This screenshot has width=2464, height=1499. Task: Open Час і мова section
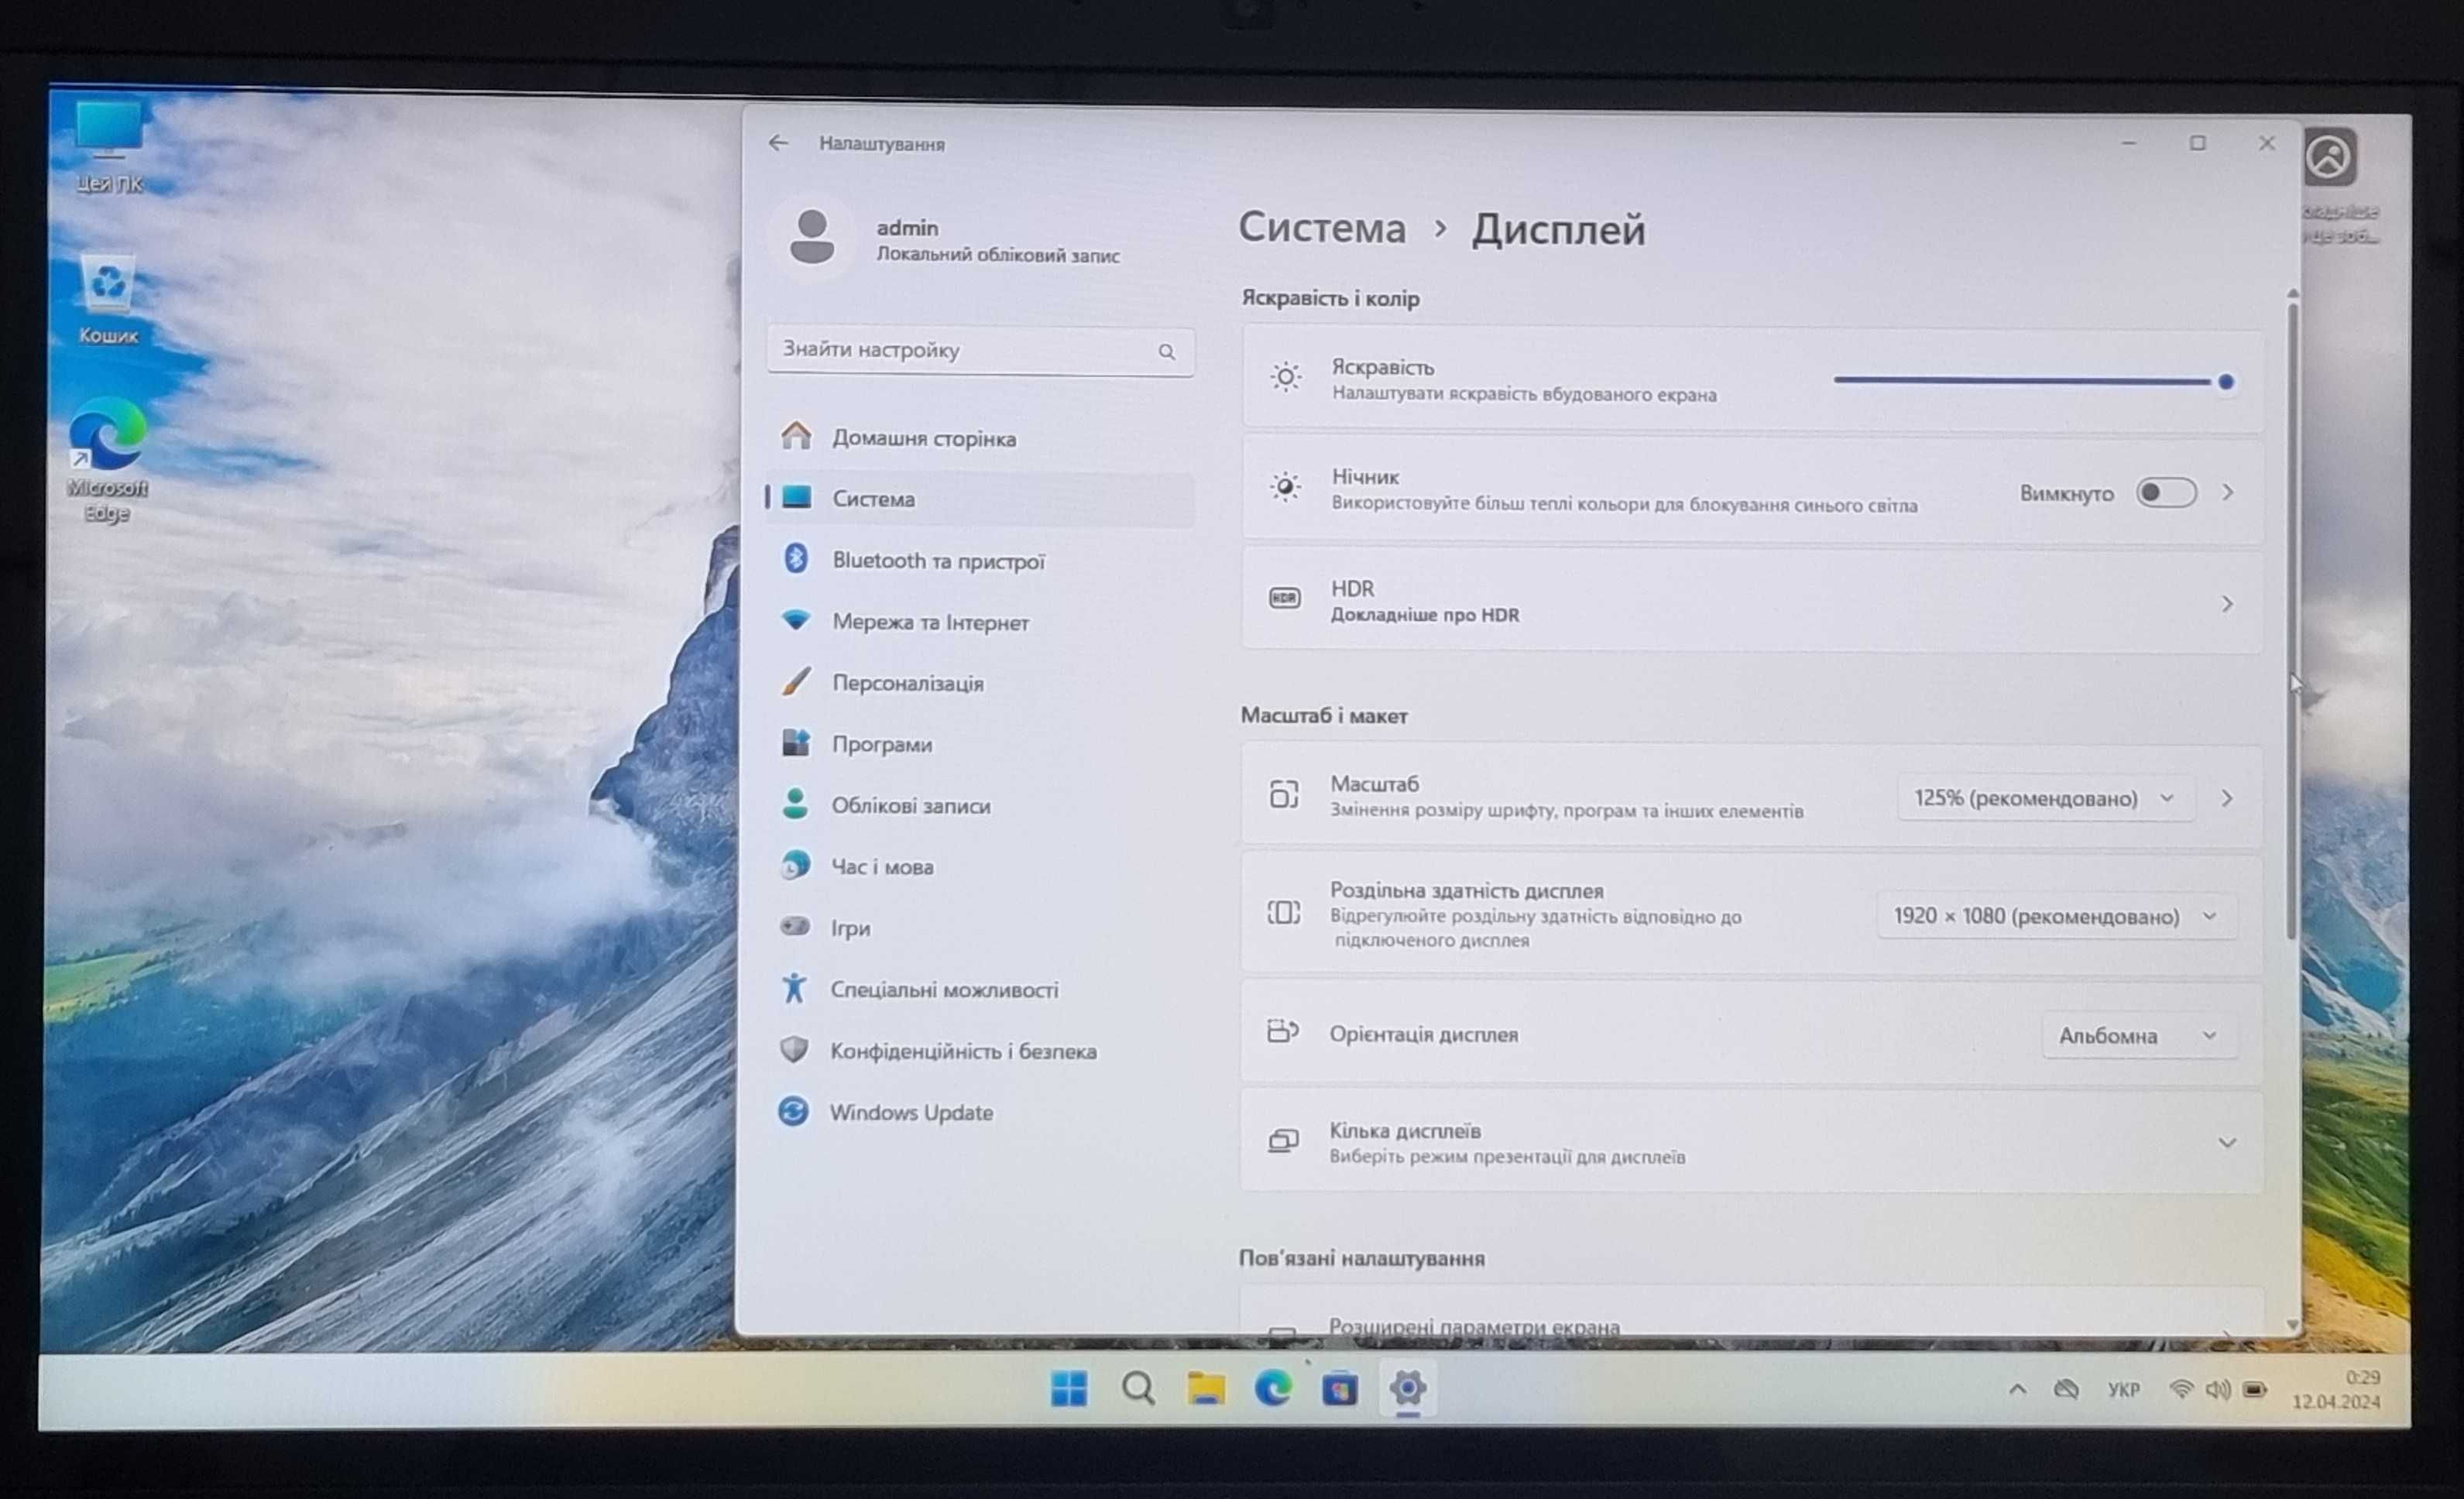pyautogui.click(x=980, y=866)
